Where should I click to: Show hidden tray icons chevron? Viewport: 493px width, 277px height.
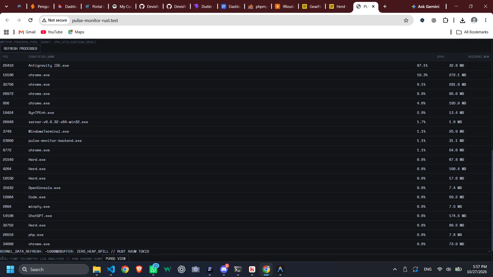(395, 269)
